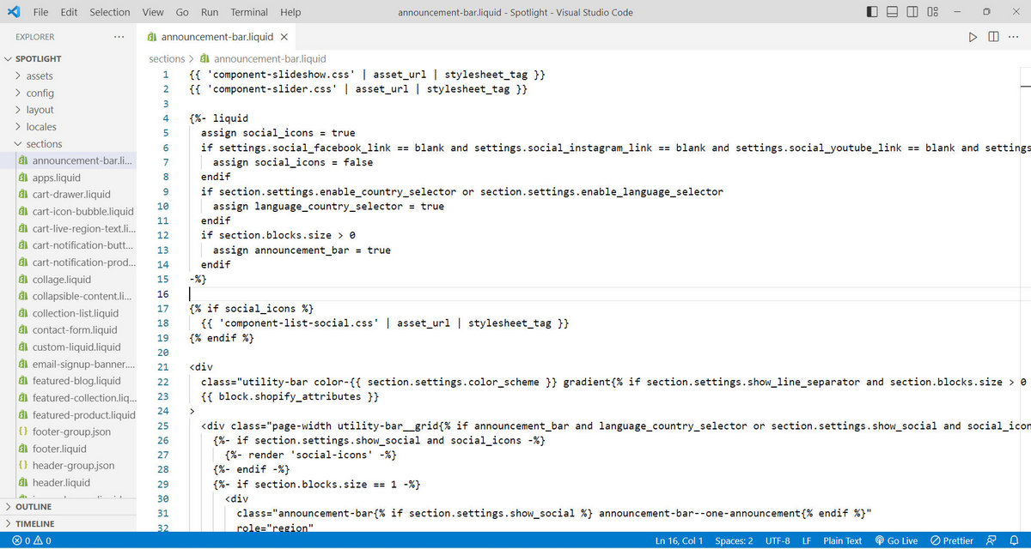The width and height of the screenshot is (1031, 549).
Task: Click Plain Text language mode selector
Action: [x=842, y=540]
